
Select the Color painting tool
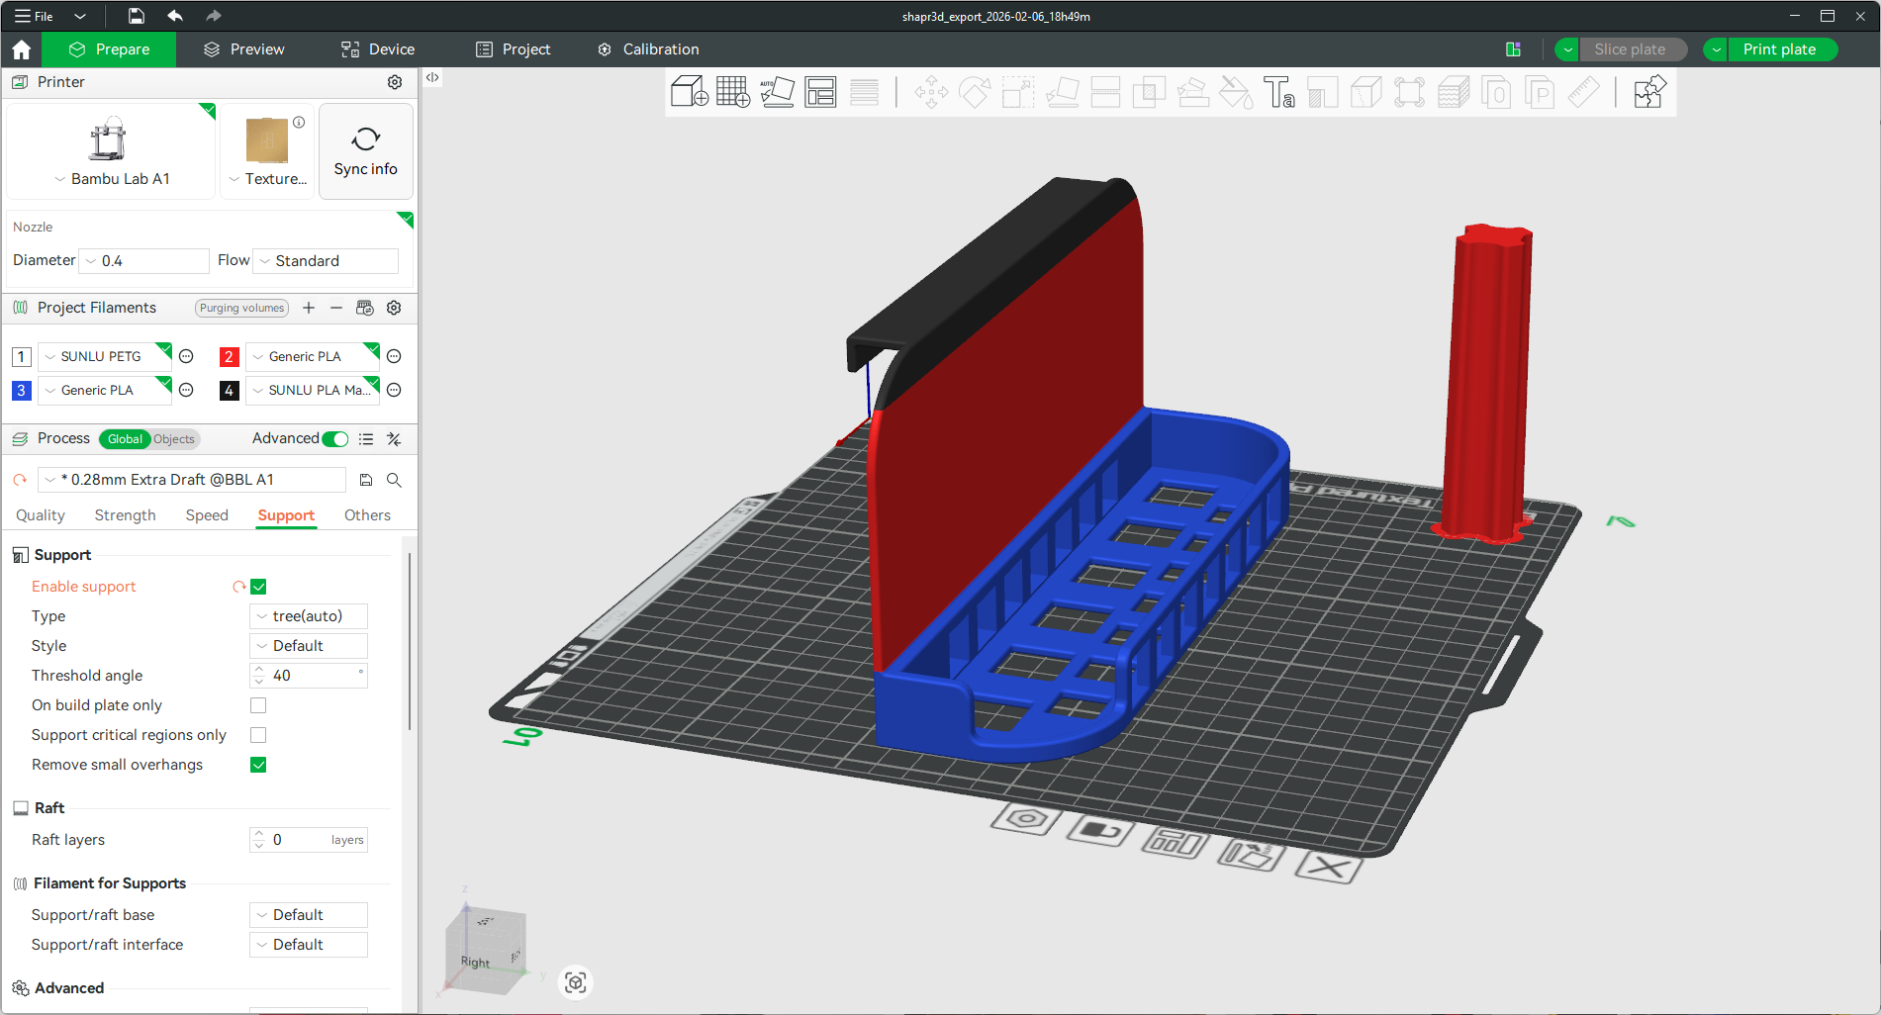pos(1236,92)
